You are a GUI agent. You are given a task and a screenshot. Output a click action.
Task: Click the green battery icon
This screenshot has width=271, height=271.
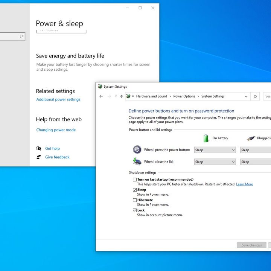206,138
